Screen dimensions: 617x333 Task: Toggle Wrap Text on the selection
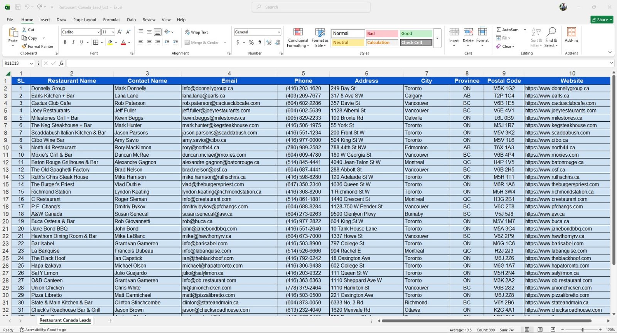197,32
